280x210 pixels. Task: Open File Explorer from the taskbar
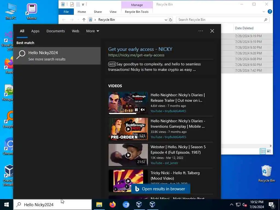(x=99, y=205)
